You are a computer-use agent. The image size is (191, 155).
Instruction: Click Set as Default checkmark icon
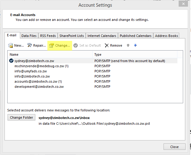click(x=75, y=45)
